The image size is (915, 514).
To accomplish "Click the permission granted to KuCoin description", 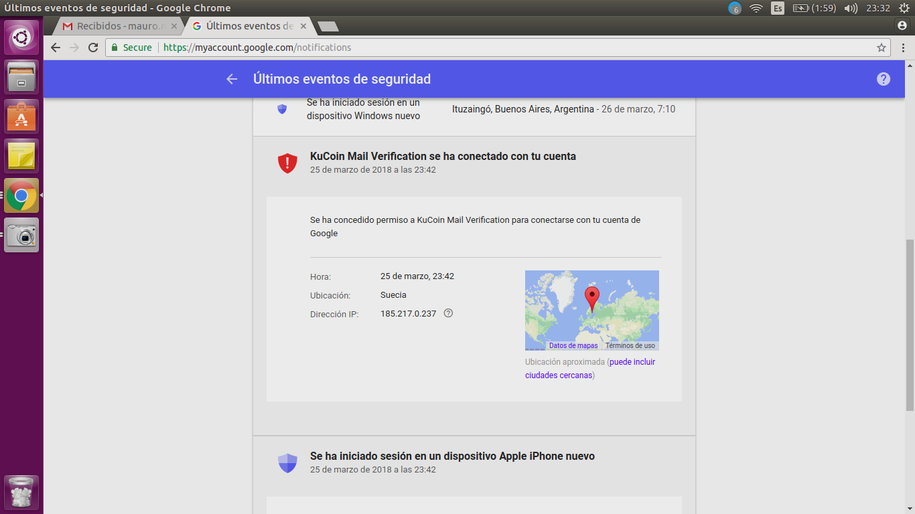I will (x=475, y=226).
